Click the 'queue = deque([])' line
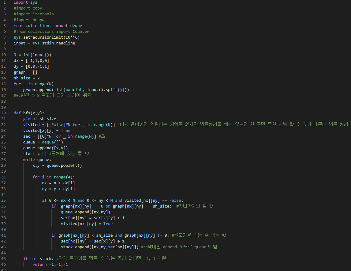Viewport: 351px width, 271px height. pyautogui.click(x=43, y=142)
